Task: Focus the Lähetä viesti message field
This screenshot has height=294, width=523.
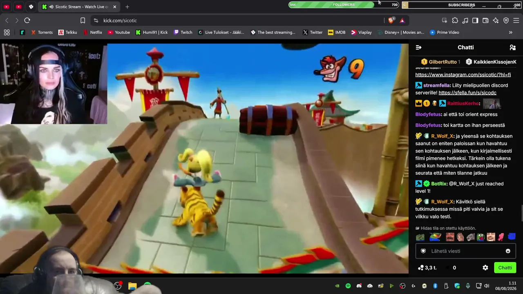Action: pos(466,251)
